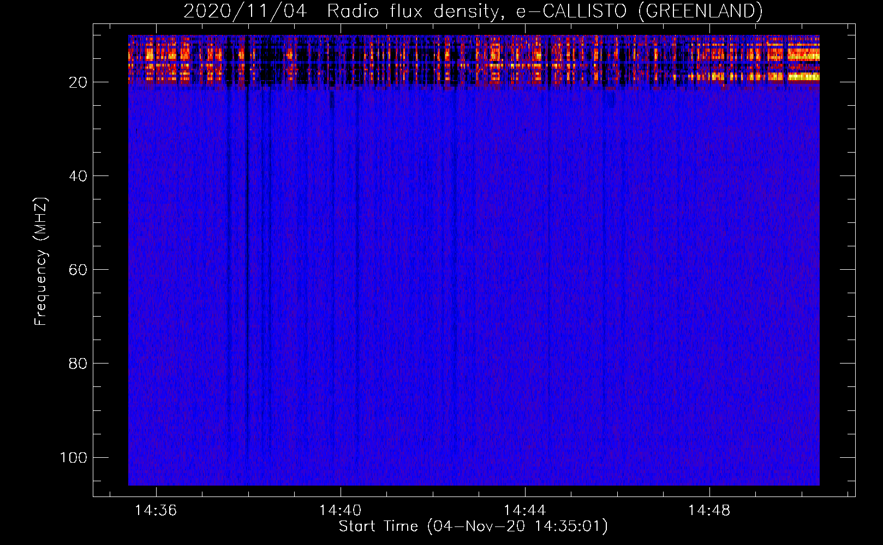Screen dimensions: 883x545
Task: Click the 14:40 time tick label
Action: click(341, 511)
